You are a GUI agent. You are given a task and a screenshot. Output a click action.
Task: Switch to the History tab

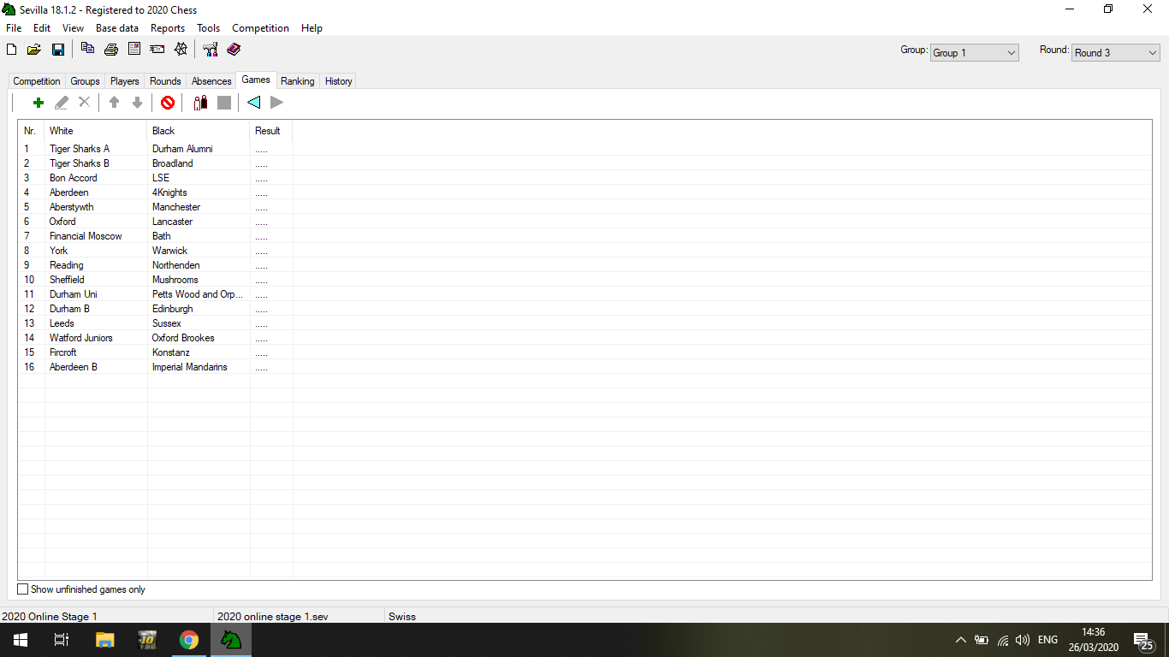coord(339,81)
